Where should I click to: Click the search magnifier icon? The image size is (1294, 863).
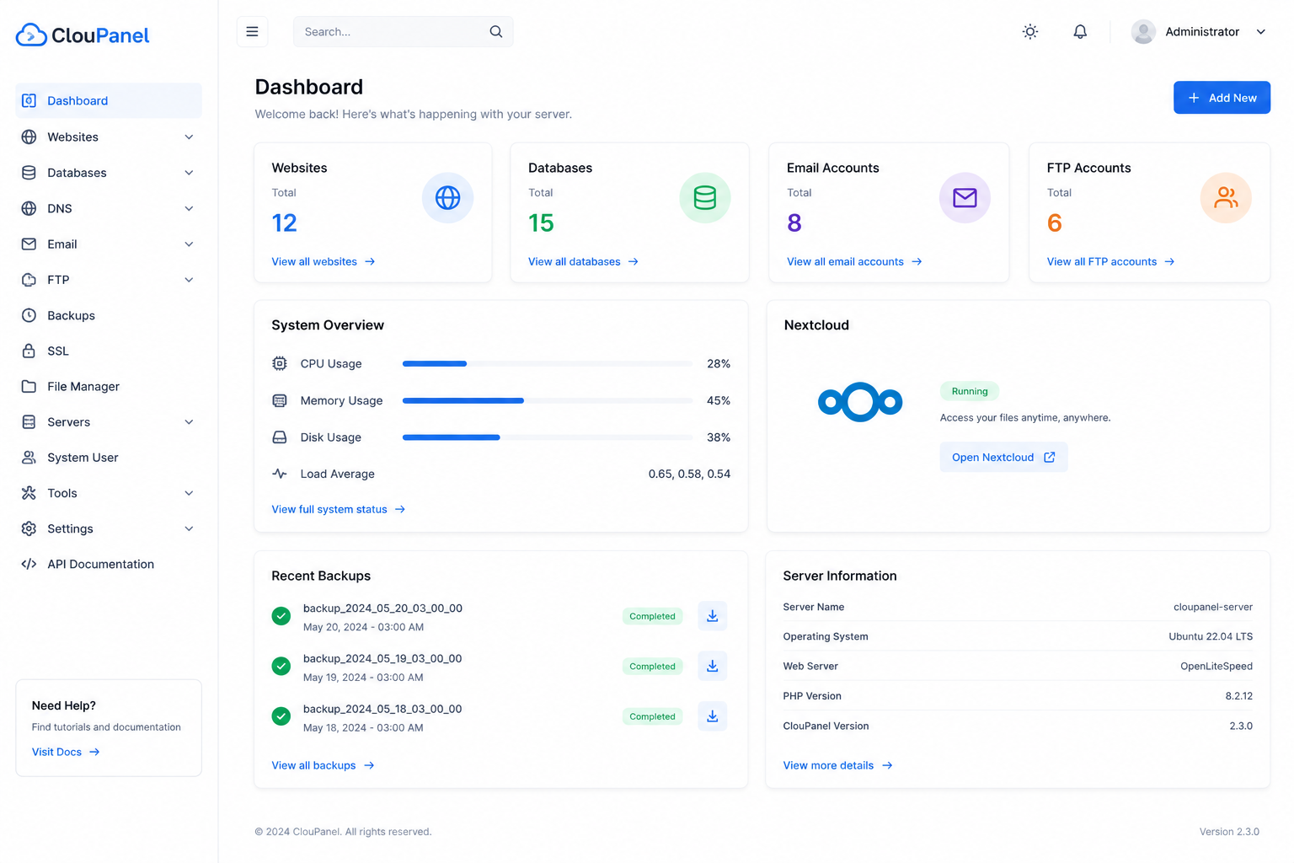496,32
